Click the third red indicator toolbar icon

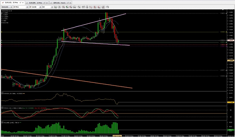click(x=99, y=7)
